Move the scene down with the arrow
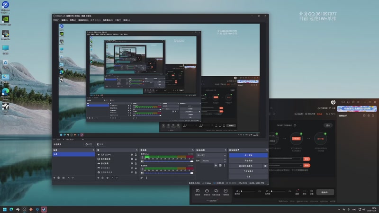This screenshot has height=213, width=379. tap(73, 178)
